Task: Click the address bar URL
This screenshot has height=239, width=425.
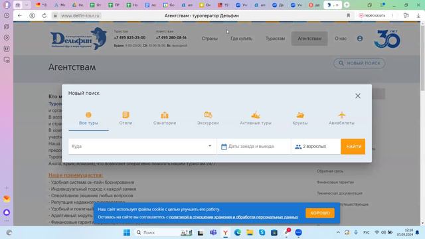Action: [x=80, y=16]
